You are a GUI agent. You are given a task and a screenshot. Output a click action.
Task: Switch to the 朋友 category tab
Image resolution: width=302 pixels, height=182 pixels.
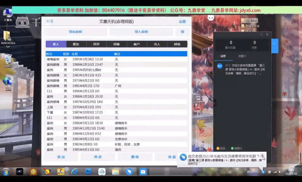[76, 44]
